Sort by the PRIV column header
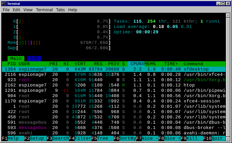The height and width of the screenshot is (143, 232). pyautogui.click(x=114, y=64)
